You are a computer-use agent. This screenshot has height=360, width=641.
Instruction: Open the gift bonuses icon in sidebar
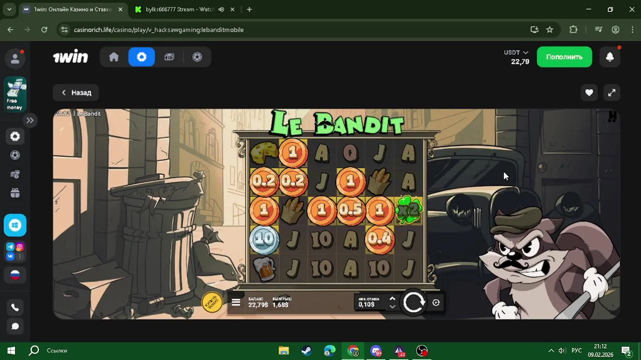(x=15, y=192)
